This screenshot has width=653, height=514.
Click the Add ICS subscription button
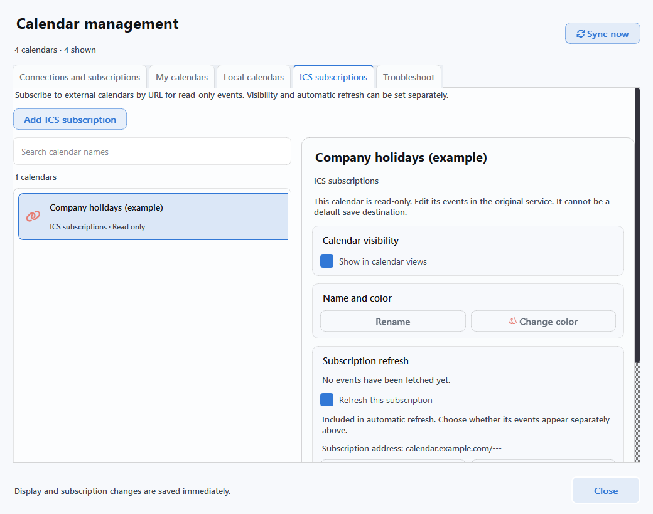point(70,119)
